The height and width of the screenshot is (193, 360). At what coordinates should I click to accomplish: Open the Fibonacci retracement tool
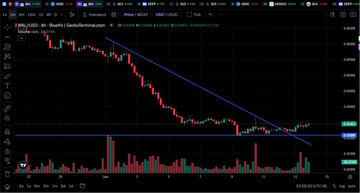(x=7, y=47)
